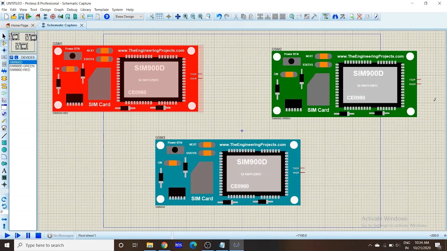Pause the running simulation
This screenshot has width=447, height=251.
pos(28,236)
